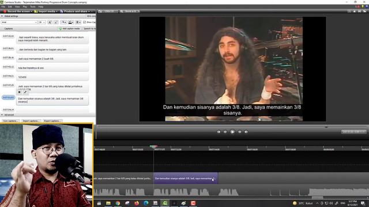Select caption '123456'
This screenshot has width=369, height=207.
pos(52,77)
